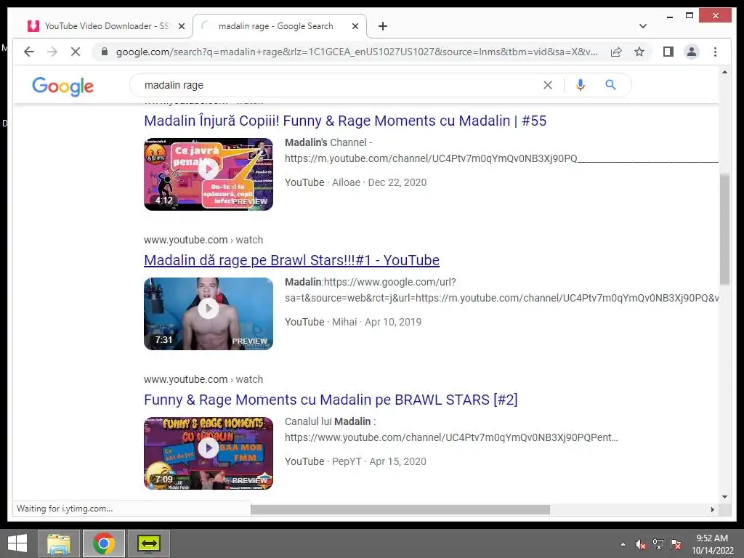Show hidden system tray icons
This screenshot has width=744, height=558.
tap(623, 544)
